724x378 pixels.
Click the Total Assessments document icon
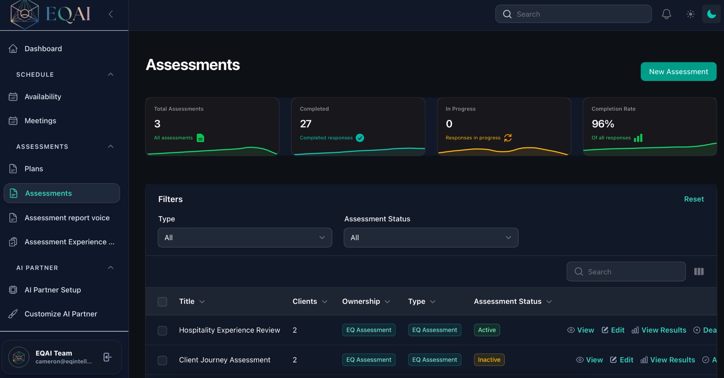(200, 138)
